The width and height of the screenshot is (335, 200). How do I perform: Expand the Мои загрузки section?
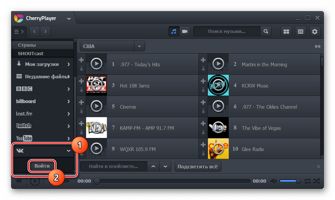[x=42, y=64]
